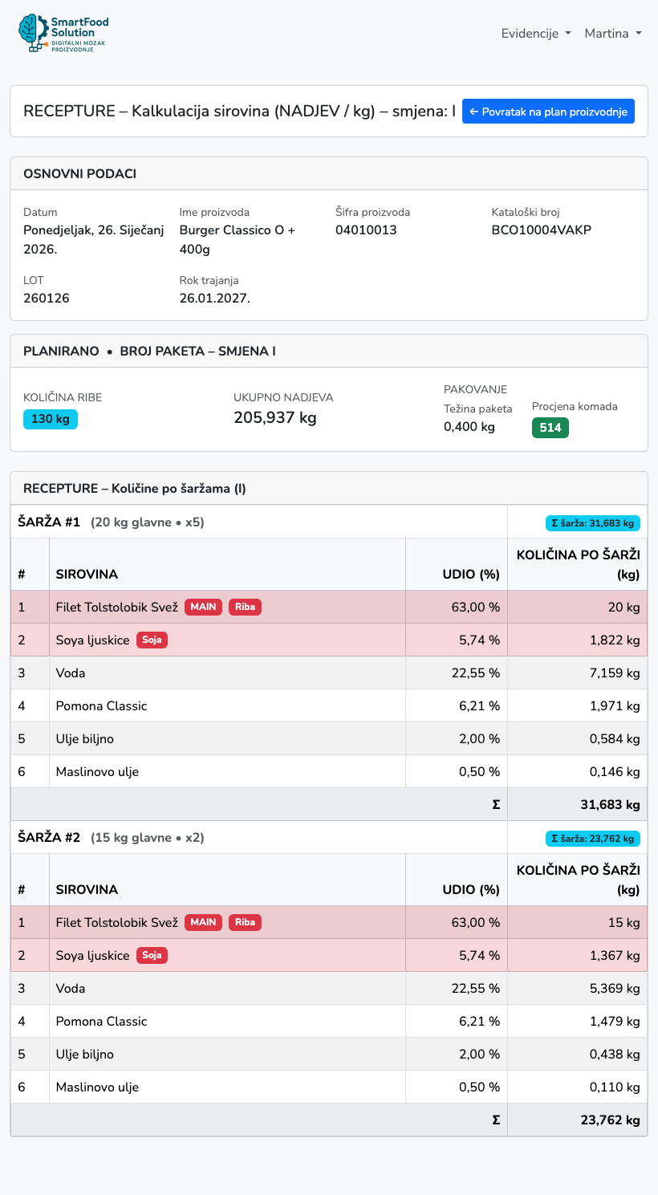Image resolution: width=658 pixels, height=1195 pixels.
Task: Click the Σ šarža: 31,683 kg badge
Action: click(x=593, y=523)
